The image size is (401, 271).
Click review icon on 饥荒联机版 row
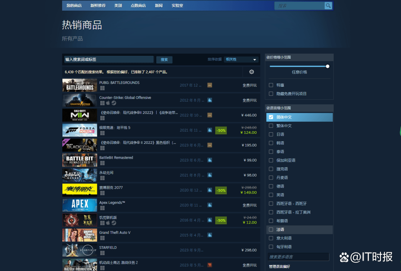point(210,220)
